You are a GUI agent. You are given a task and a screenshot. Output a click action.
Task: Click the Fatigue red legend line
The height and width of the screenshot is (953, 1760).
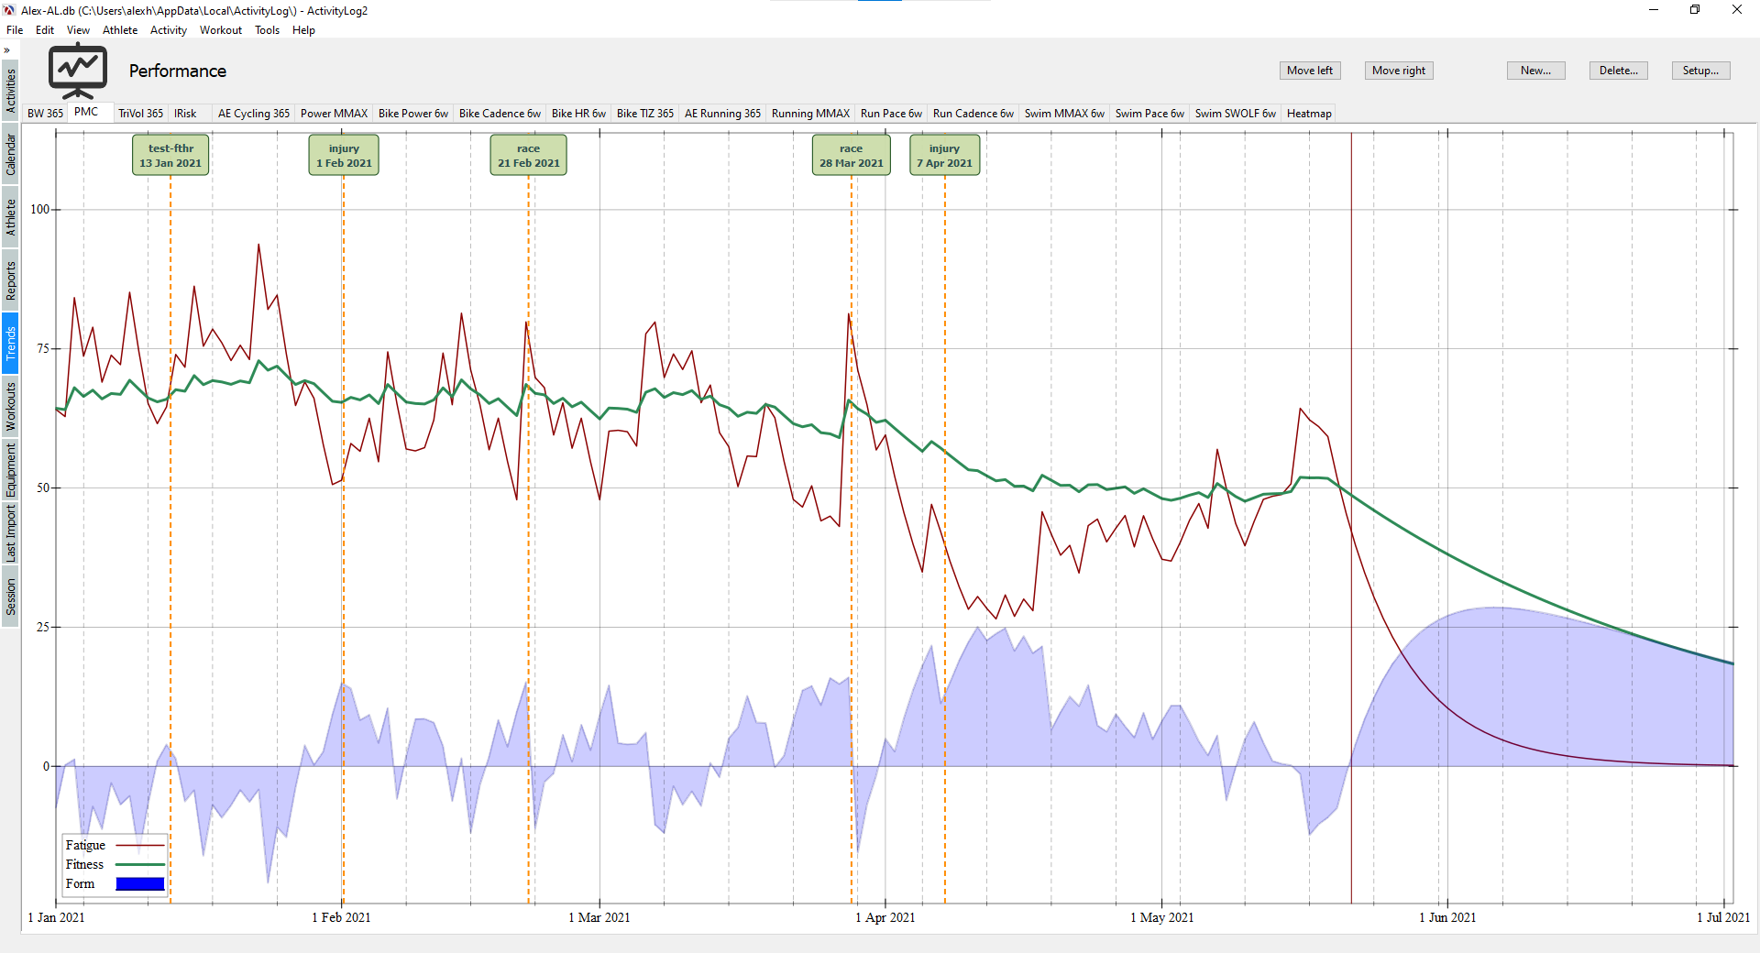(x=140, y=846)
